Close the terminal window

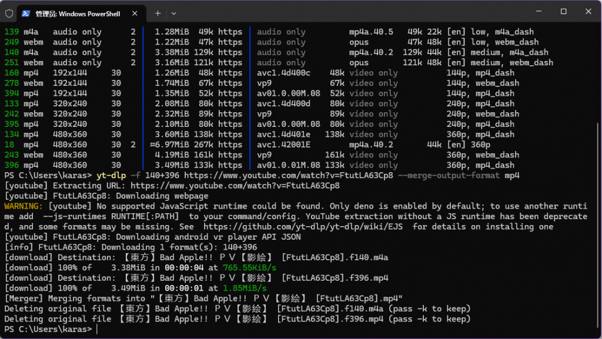(x=589, y=12)
